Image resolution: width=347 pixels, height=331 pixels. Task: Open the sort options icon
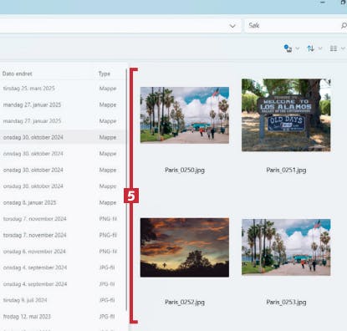[310, 48]
